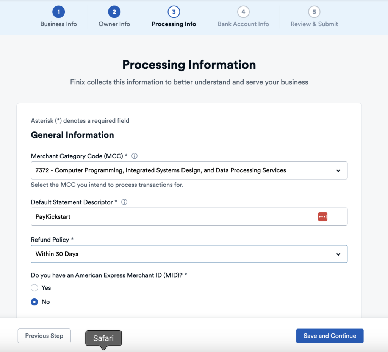Click into the PayKickstart descriptor text field
Viewport: 388px width, 352px height.
point(171,216)
